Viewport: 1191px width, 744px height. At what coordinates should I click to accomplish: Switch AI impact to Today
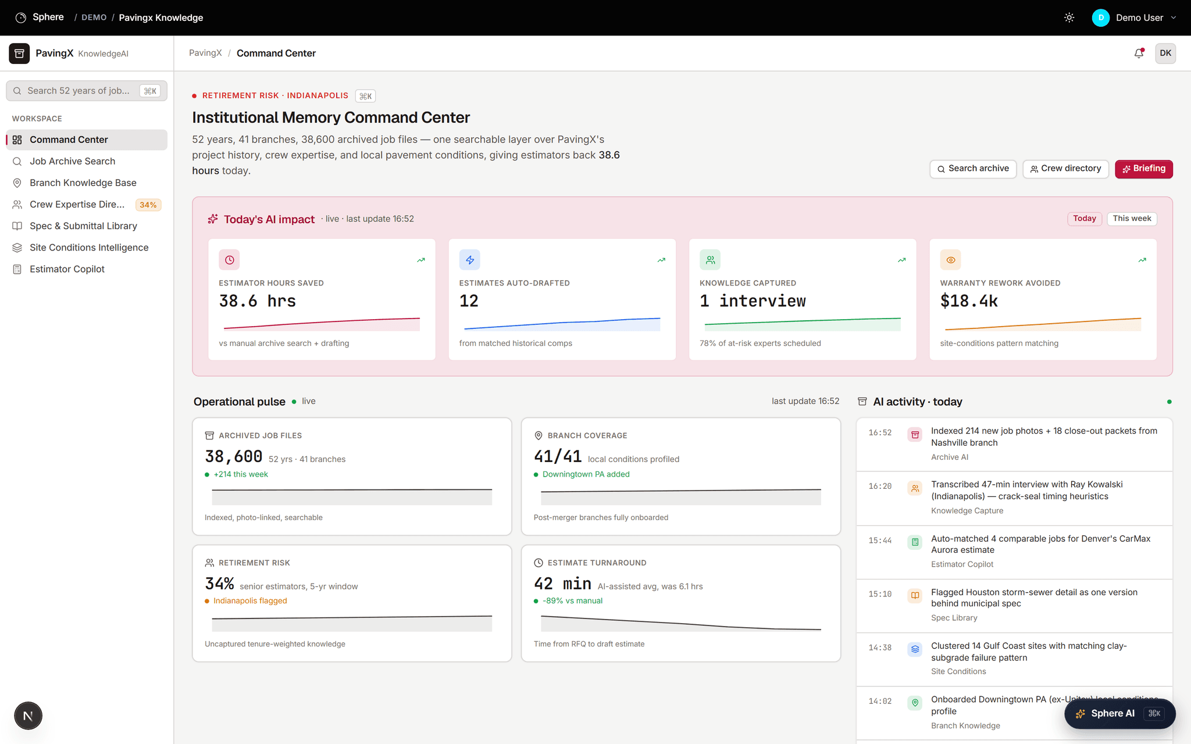coord(1084,219)
